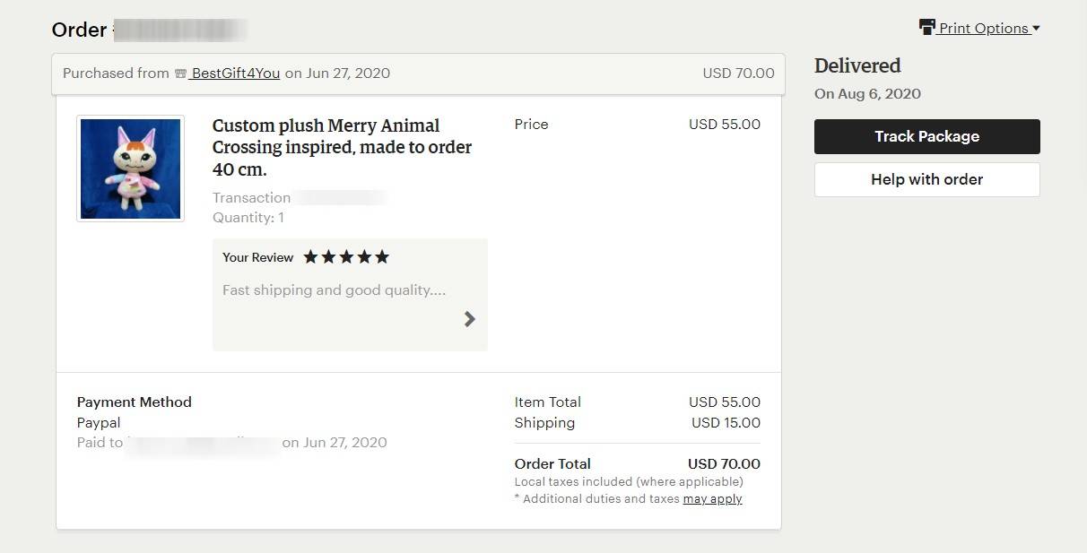Viewport: 1087px width, 553px height.
Task: Select the first review star
Action: (310, 257)
